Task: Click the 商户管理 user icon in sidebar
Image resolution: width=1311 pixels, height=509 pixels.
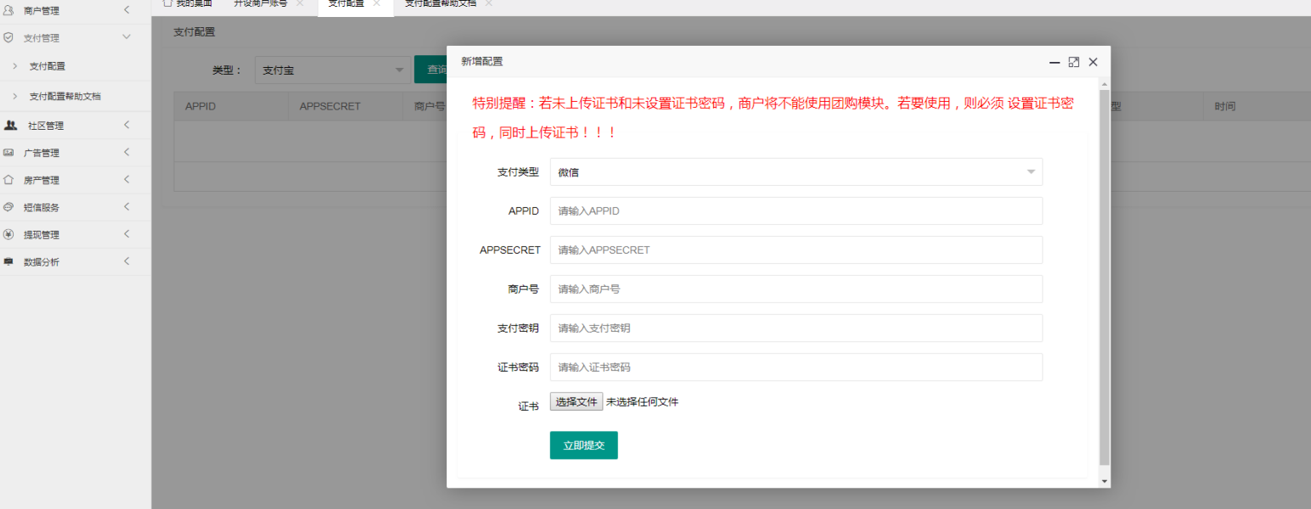Action: pyautogui.click(x=8, y=10)
